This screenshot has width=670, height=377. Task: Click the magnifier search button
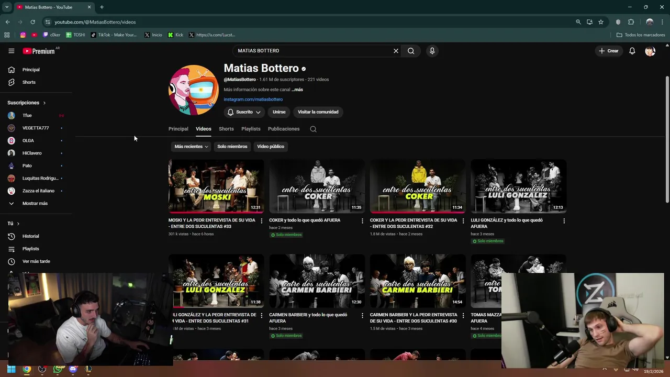(x=411, y=51)
